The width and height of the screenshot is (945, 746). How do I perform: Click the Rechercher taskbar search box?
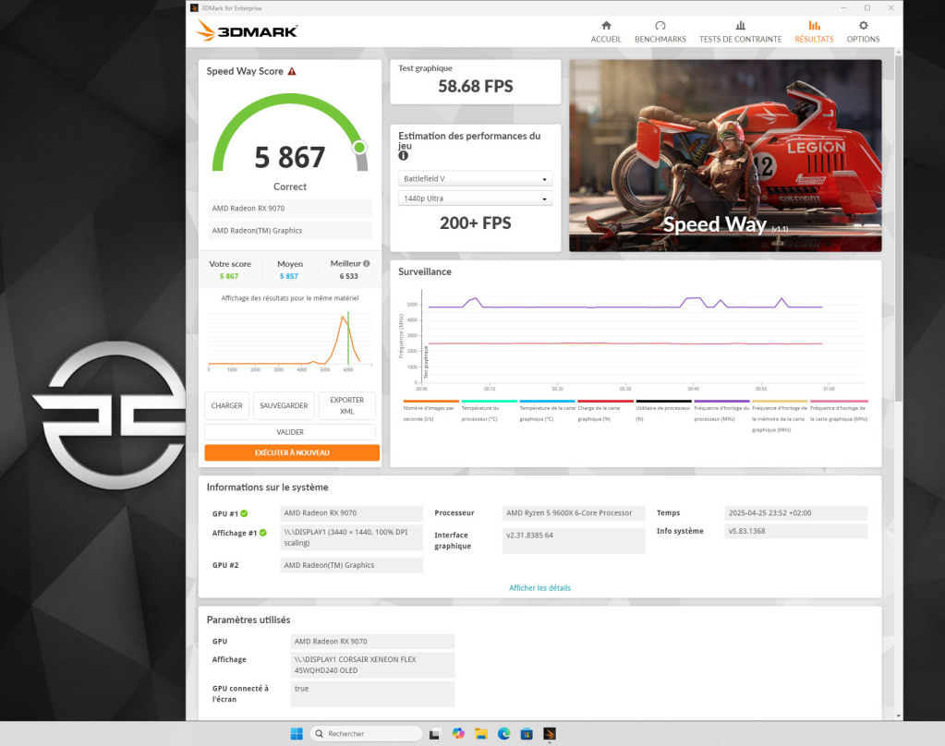[x=366, y=733]
